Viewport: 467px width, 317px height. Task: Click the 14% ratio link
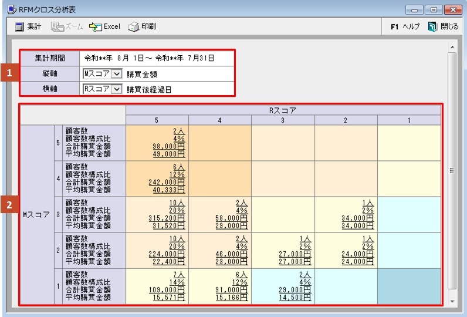tap(177, 282)
